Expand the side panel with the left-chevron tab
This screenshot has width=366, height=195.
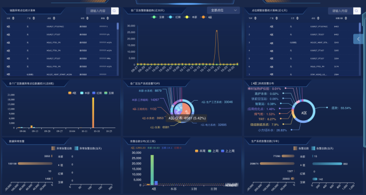tap(358, 39)
